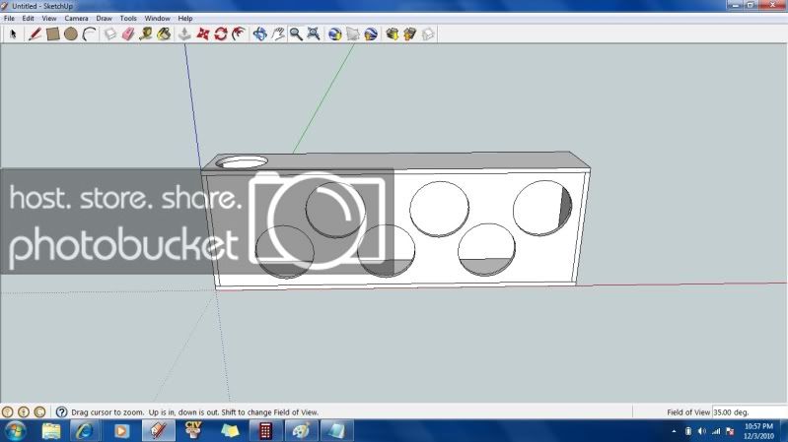The height and width of the screenshot is (442, 788).
Task: Click the Field of View value box
Action: coord(749,411)
